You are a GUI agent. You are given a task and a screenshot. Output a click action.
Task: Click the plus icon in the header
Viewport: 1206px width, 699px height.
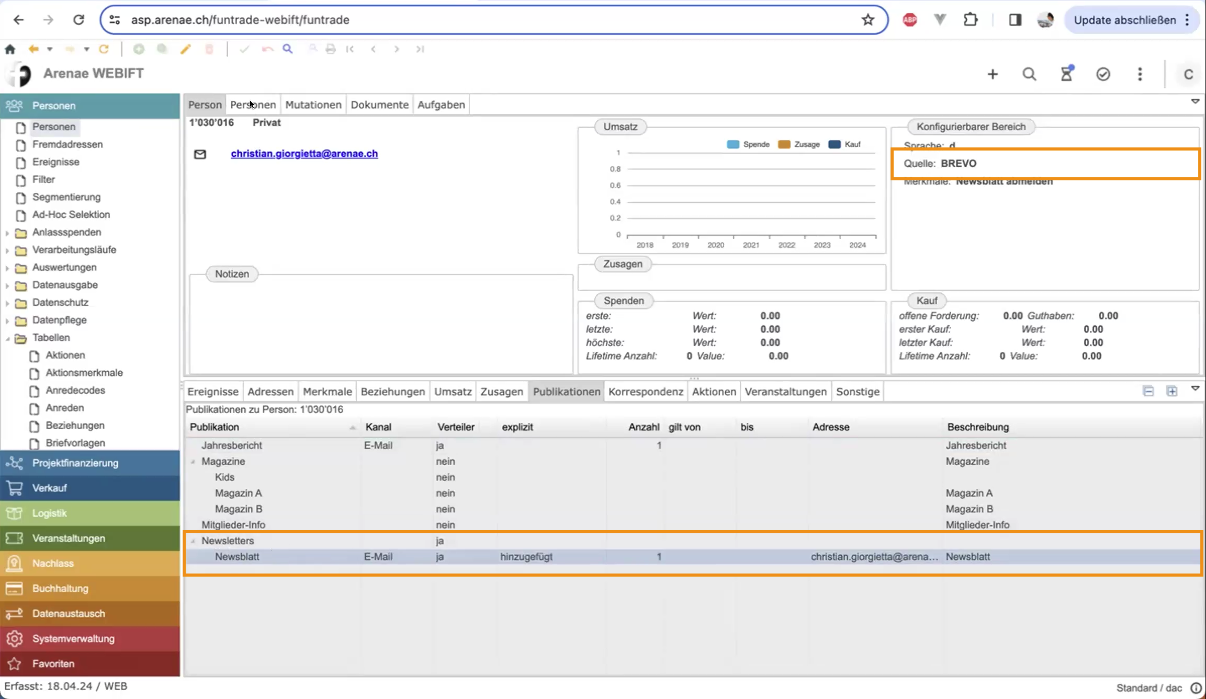pos(993,74)
